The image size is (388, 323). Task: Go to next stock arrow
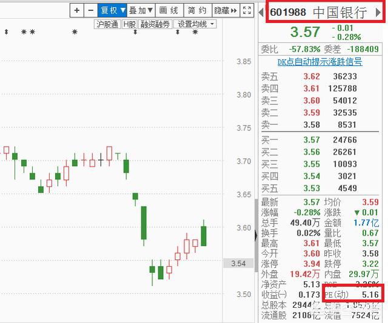(x=378, y=12)
